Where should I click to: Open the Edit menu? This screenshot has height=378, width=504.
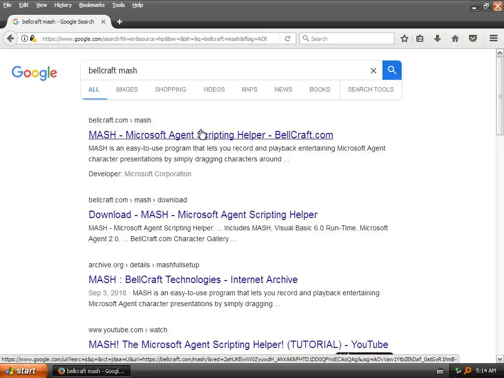(x=24, y=5)
